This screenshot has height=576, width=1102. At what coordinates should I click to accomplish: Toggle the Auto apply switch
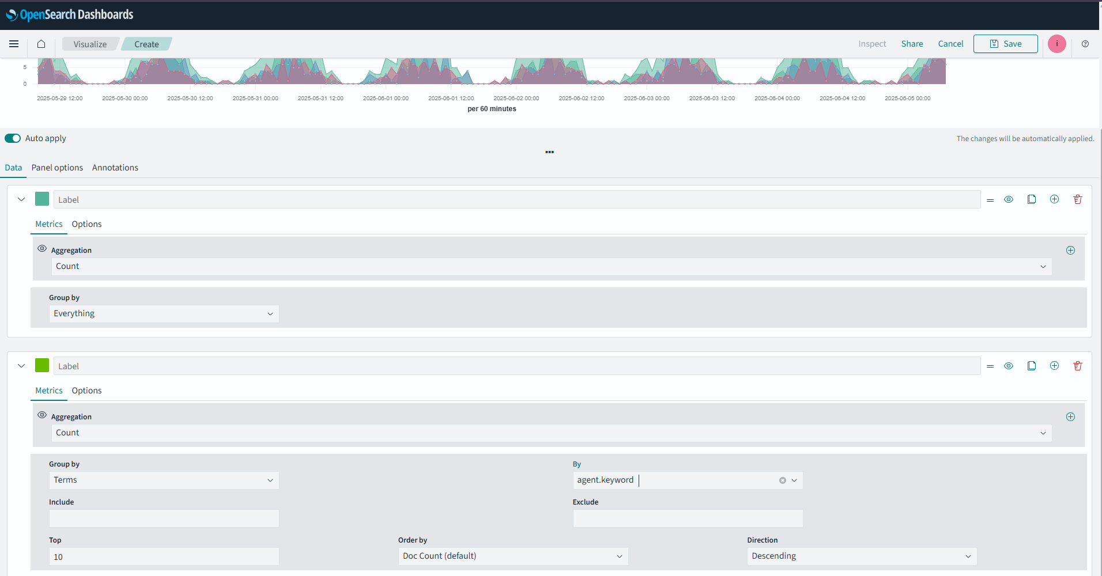[x=13, y=138]
